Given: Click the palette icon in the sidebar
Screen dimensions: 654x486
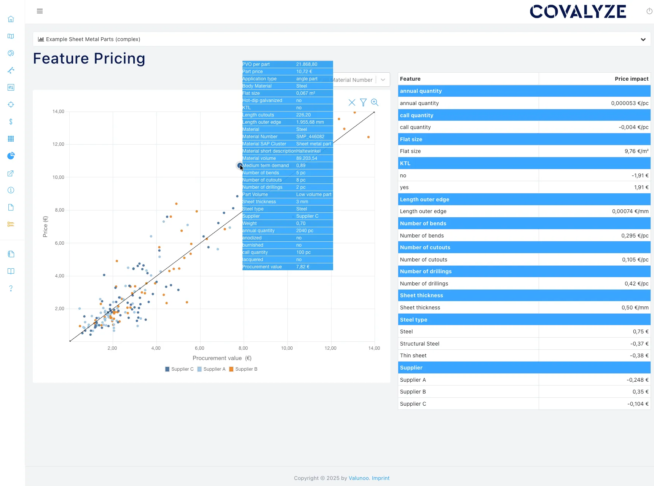Looking at the screenshot, I should point(11,53).
